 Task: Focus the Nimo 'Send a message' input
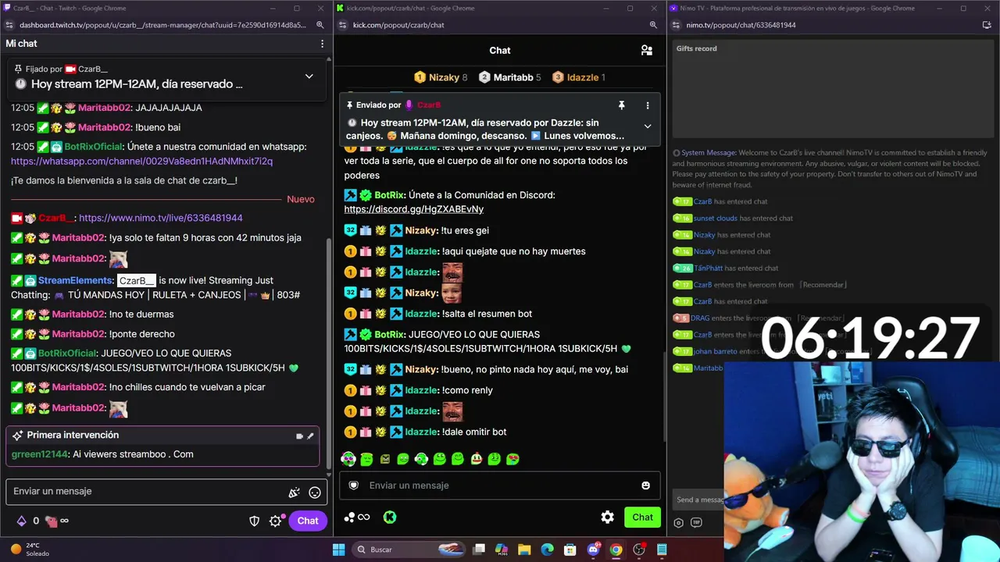point(699,500)
